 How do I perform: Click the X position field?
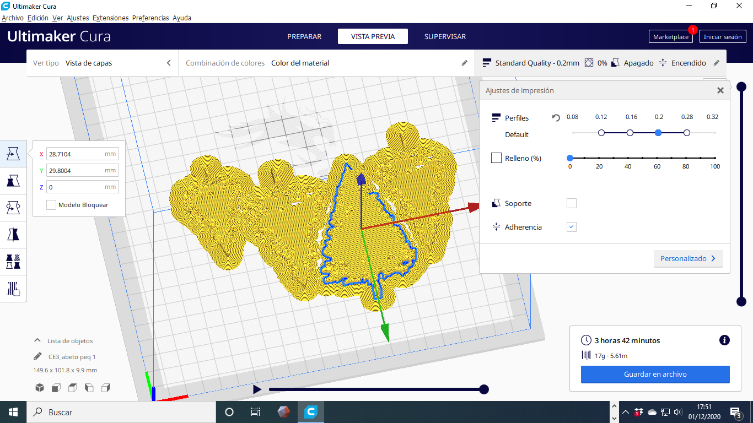(x=82, y=154)
